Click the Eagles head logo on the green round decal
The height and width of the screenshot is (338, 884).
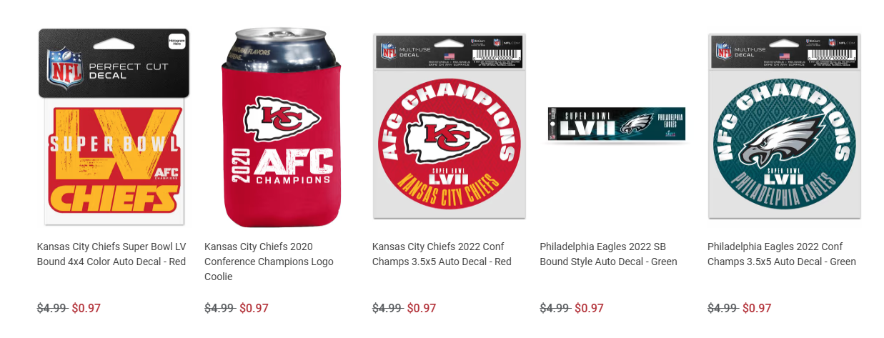(x=781, y=139)
